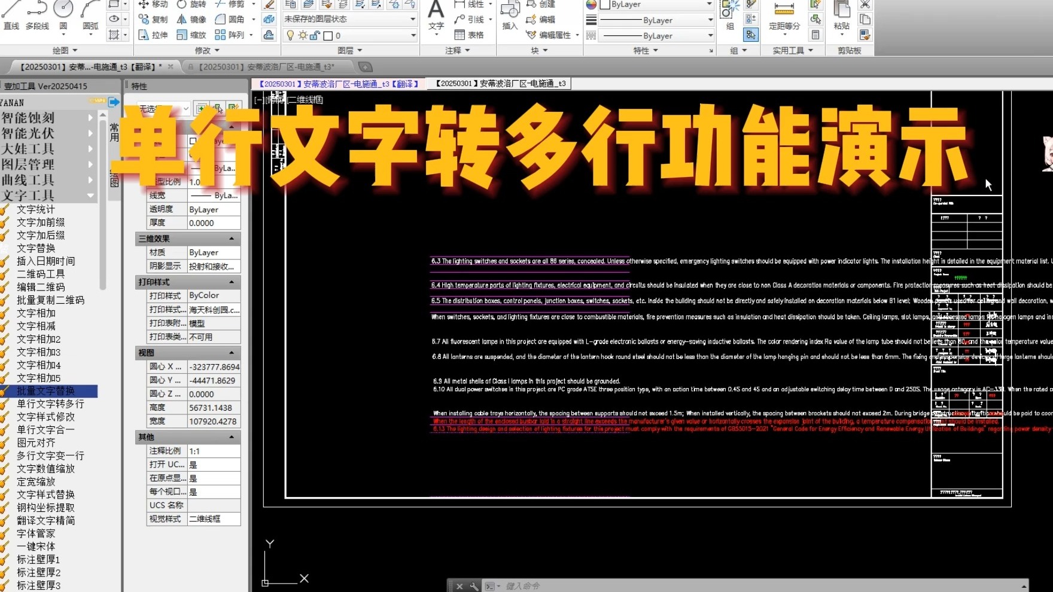Select the 编辑属性 (Edit Attributes) icon
Screen dimensions: 1053x592
click(x=532, y=34)
